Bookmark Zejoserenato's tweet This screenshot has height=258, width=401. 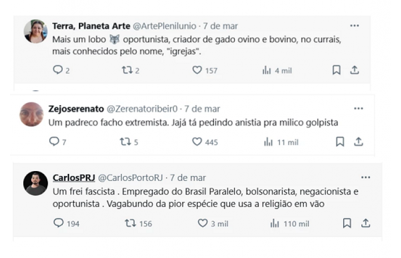[340, 142]
